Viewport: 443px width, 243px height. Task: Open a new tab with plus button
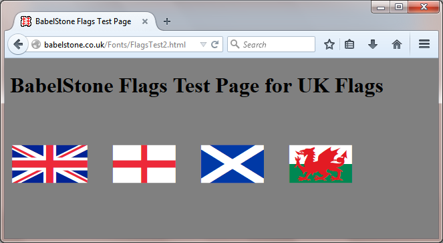click(167, 21)
